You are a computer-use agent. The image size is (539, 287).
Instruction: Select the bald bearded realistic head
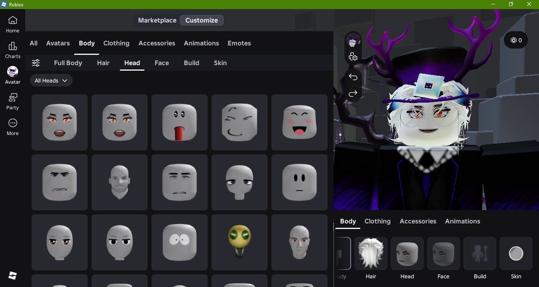[119, 182]
